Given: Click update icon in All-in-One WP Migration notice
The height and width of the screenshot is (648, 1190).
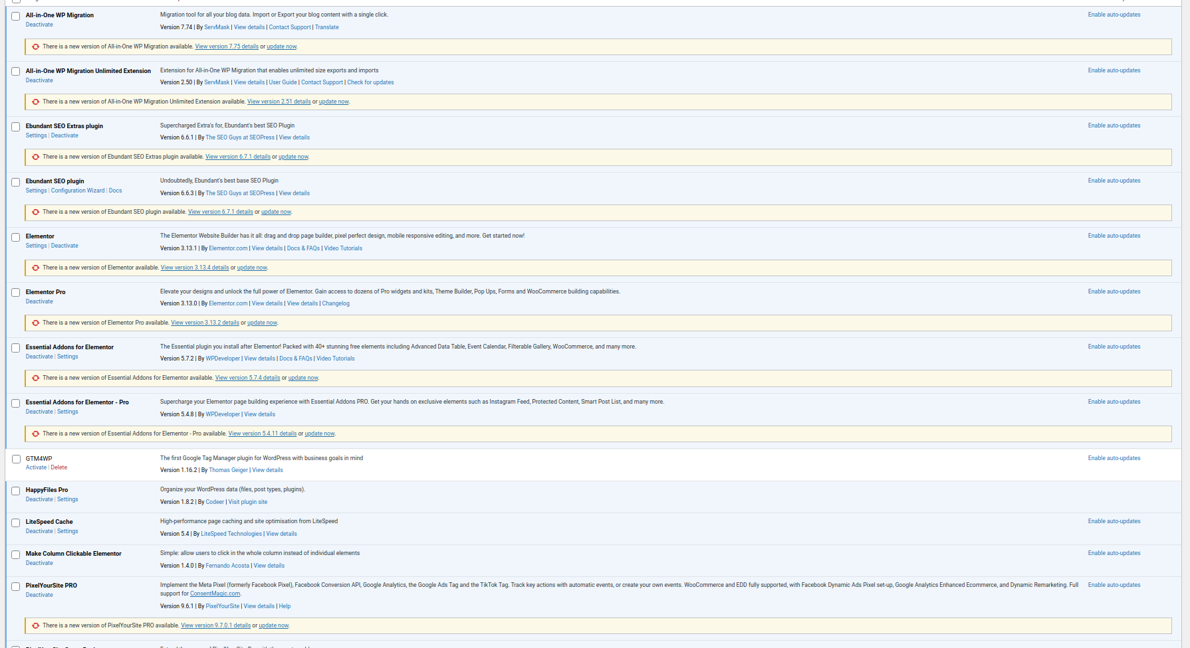Looking at the screenshot, I should (x=36, y=46).
